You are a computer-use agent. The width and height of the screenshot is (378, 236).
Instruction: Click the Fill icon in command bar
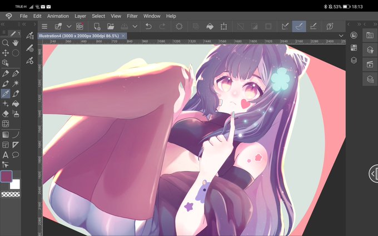(210, 26)
